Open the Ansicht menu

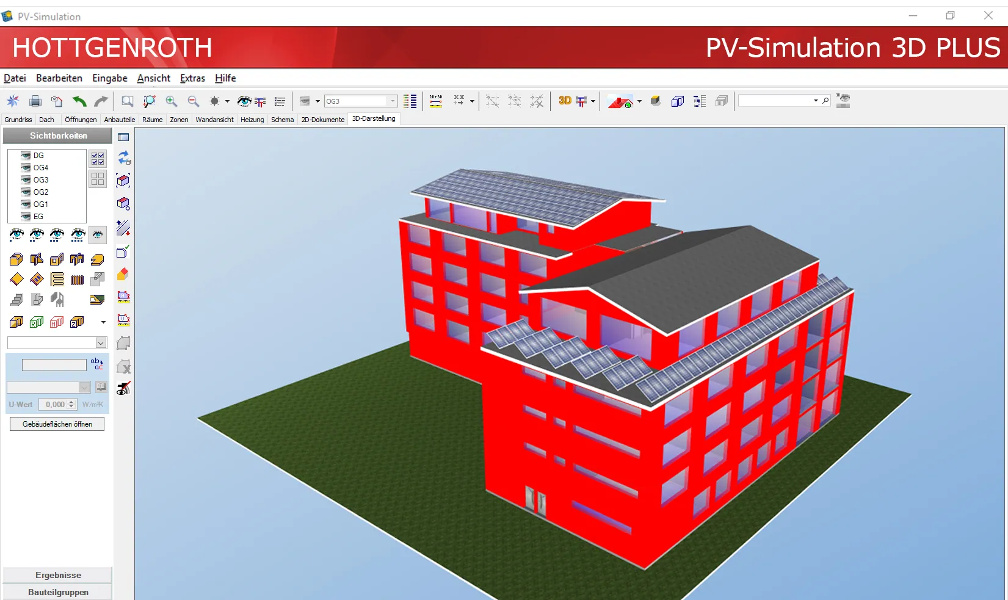coord(153,78)
